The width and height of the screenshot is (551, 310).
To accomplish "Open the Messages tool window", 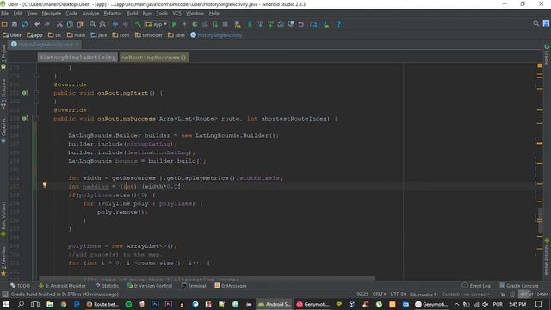I will [x=231, y=286].
